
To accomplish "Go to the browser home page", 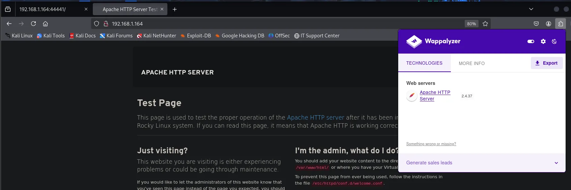I will [45, 24].
